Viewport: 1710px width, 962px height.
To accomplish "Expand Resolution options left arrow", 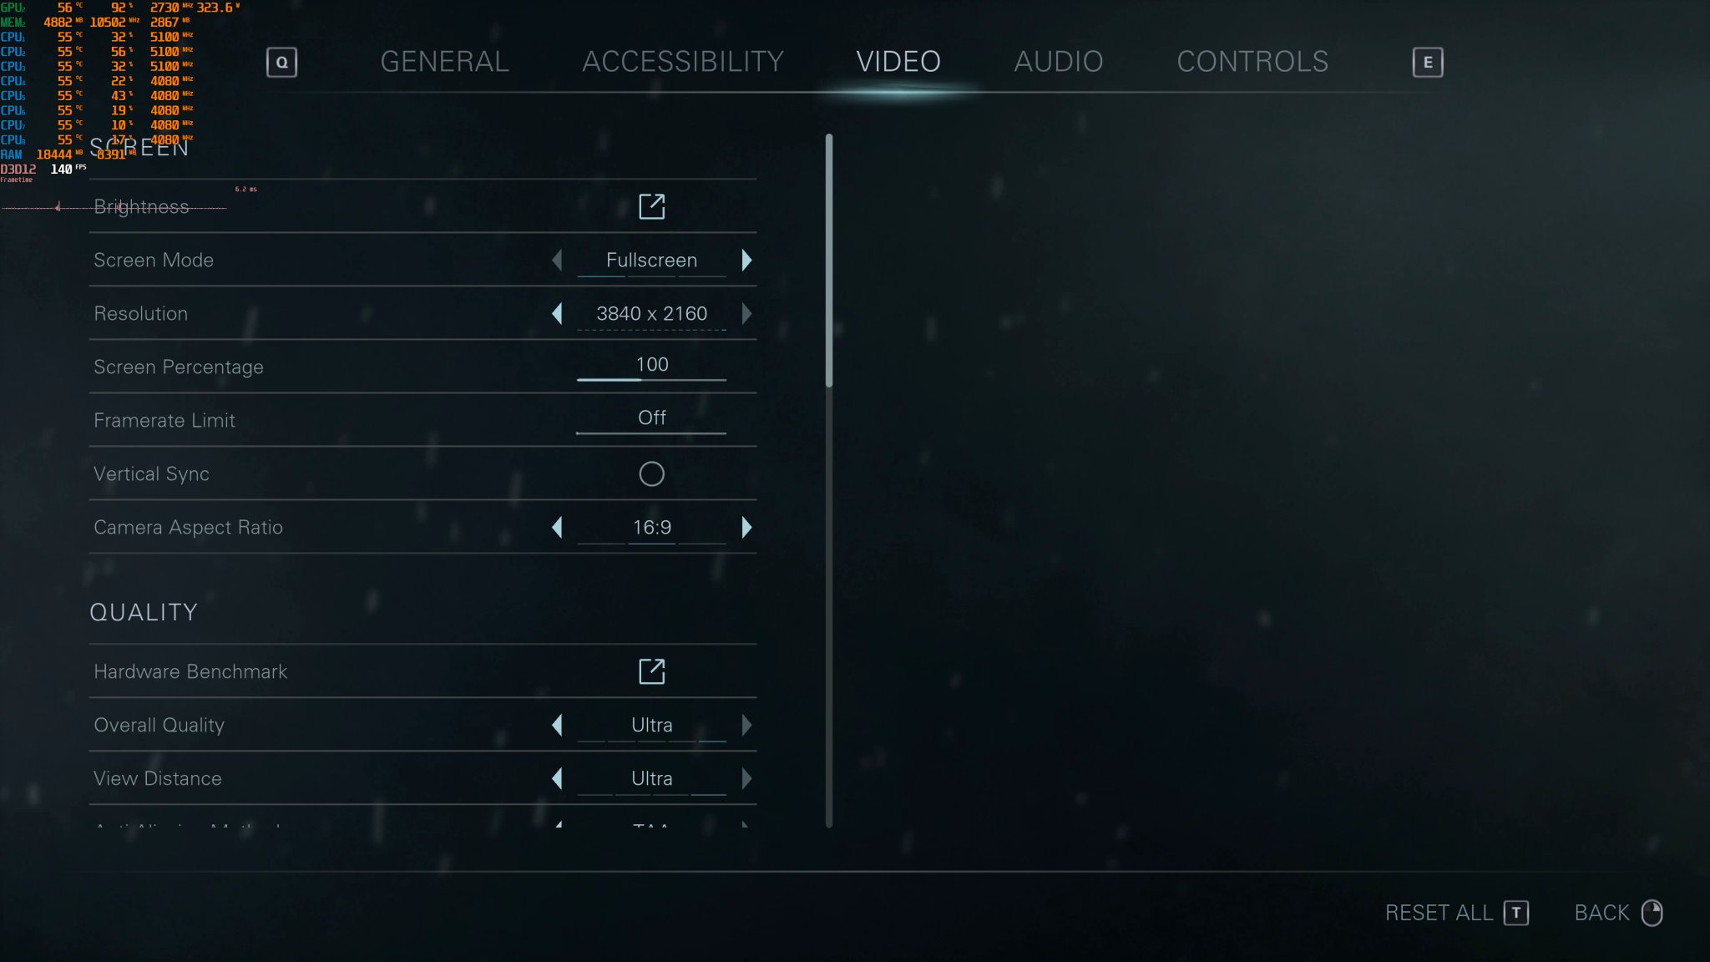I will 557,314.
